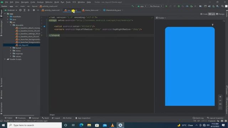Click the Windows Start button
Image resolution: width=228 pixels, height=128 pixels.
click(x=3, y=125)
